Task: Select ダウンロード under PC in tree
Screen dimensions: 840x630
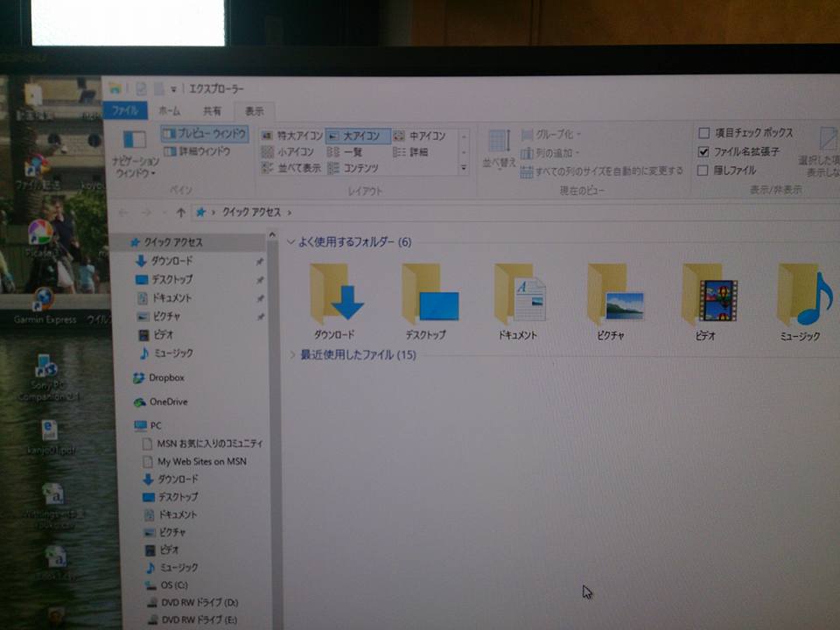Action: click(171, 479)
